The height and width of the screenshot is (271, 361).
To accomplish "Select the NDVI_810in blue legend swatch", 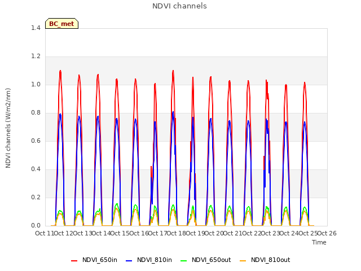I will (x=129, y=261).
